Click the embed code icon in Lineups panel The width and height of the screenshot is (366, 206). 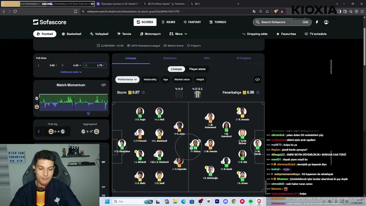(x=257, y=80)
